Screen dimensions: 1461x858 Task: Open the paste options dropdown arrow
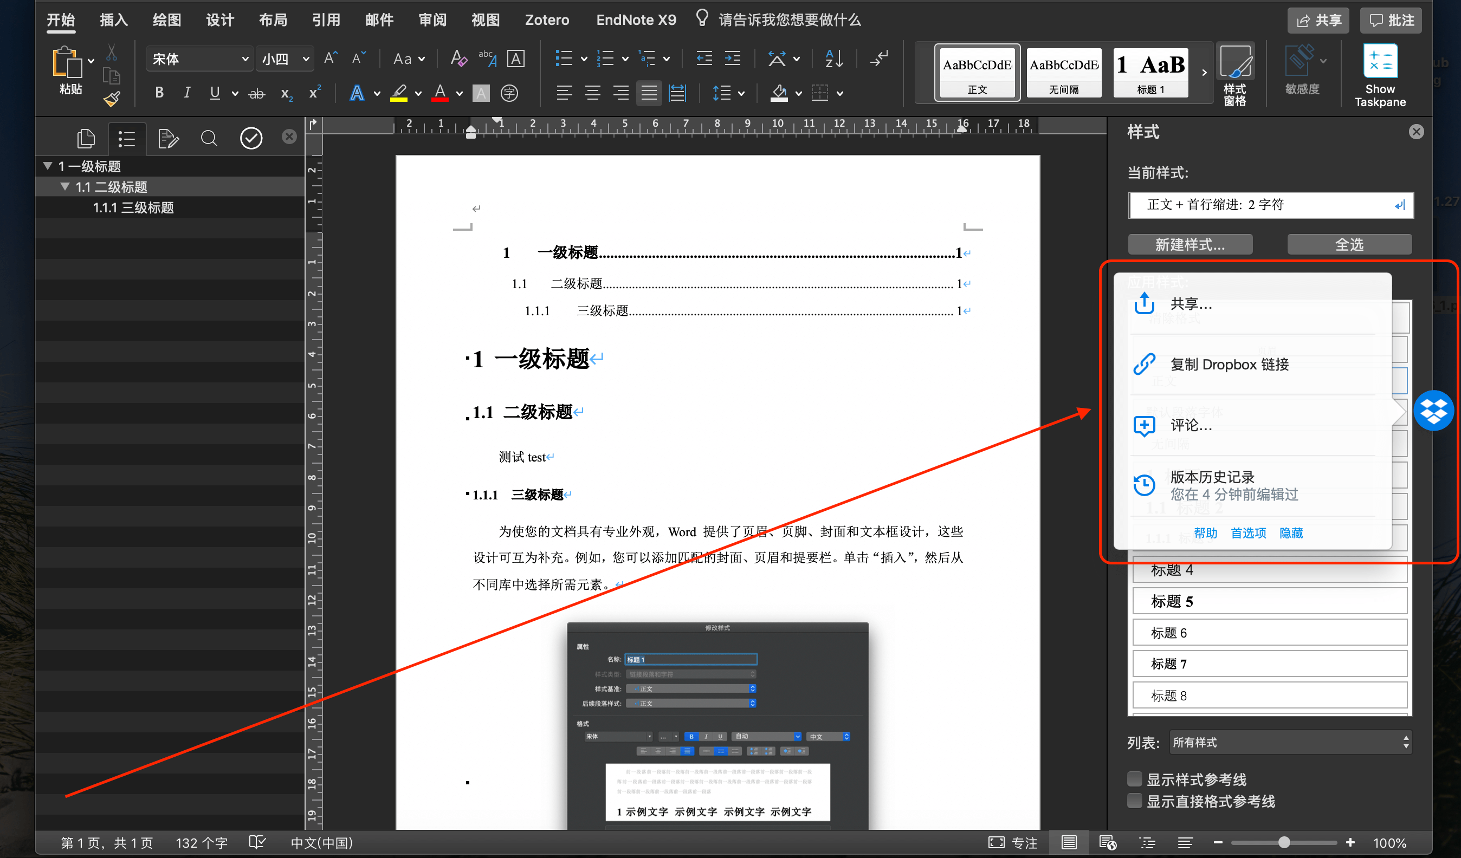pos(91,61)
